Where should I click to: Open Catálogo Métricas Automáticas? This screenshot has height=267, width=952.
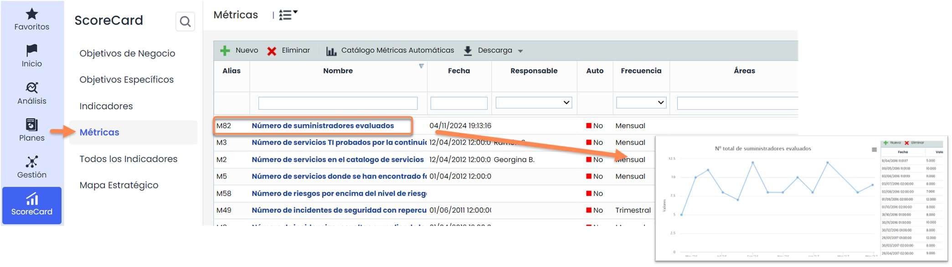tap(390, 51)
